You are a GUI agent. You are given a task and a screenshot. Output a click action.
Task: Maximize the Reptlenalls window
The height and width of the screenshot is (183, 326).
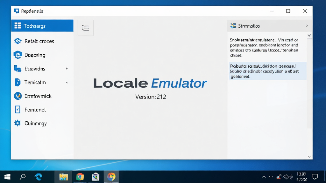click(x=288, y=11)
